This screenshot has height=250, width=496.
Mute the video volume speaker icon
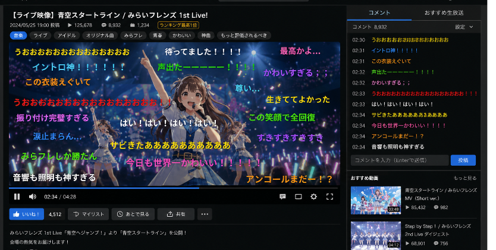tap(32, 197)
